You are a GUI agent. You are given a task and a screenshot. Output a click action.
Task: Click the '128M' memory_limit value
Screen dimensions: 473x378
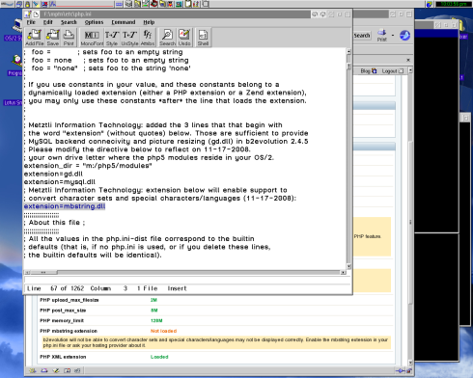coord(156,320)
